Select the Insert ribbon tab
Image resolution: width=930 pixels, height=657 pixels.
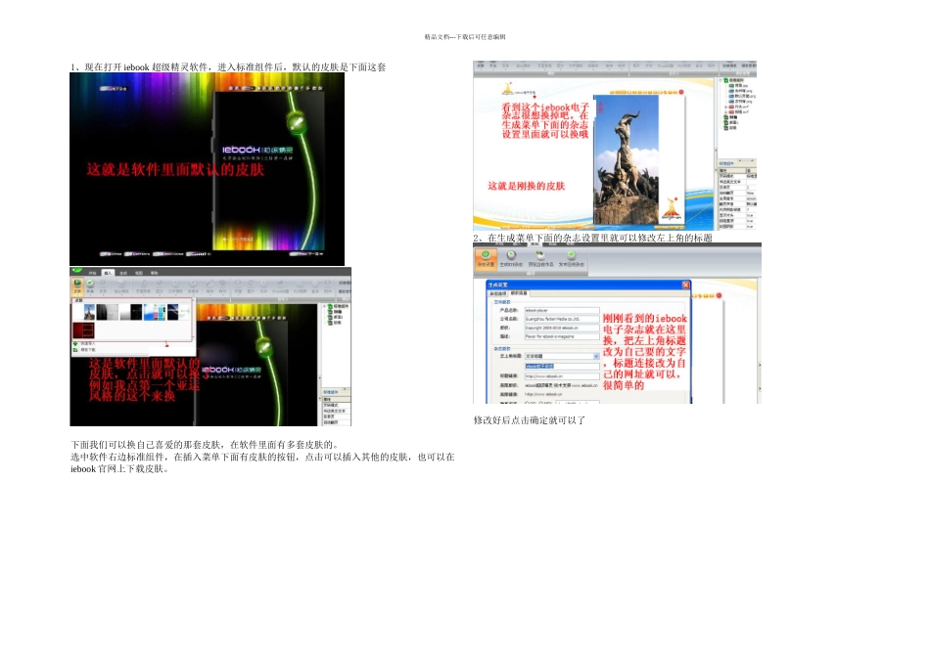coord(108,273)
